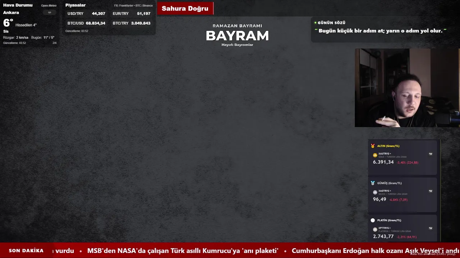Click the green dot beside GÜNÜN SÖZÜ
The height and width of the screenshot is (258, 460).
(316, 23)
